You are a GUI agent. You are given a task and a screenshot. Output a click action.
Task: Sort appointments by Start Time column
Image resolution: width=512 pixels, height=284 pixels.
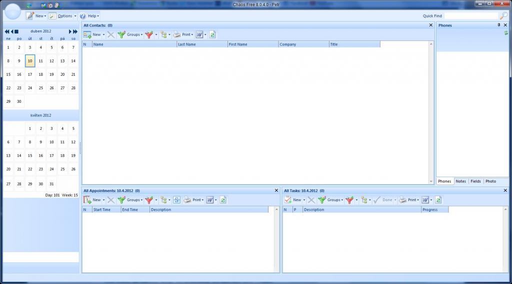point(106,210)
